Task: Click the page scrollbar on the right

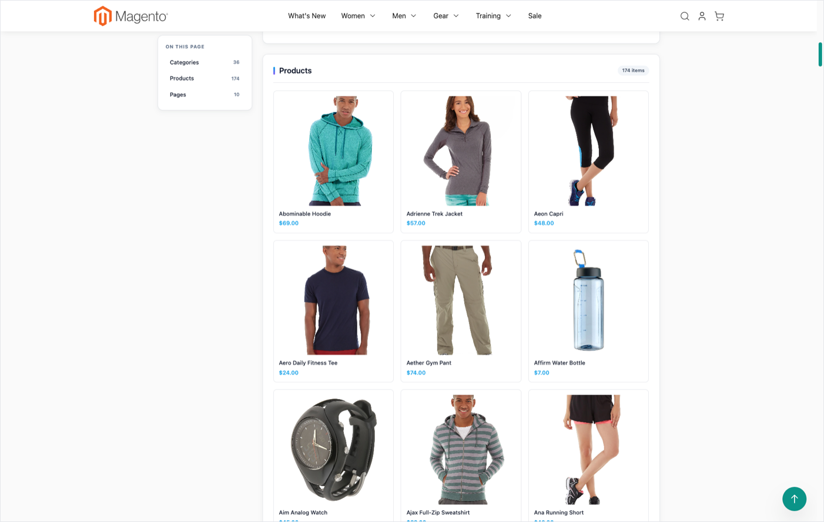Action: point(820,53)
